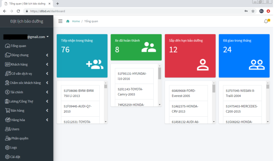Open the notification bell icon
The width and height of the screenshot is (276, 161).
tap(266, 21)
